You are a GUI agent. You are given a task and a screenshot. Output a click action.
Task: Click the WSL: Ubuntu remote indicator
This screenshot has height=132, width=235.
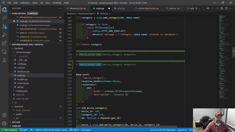tap(10, 130)
